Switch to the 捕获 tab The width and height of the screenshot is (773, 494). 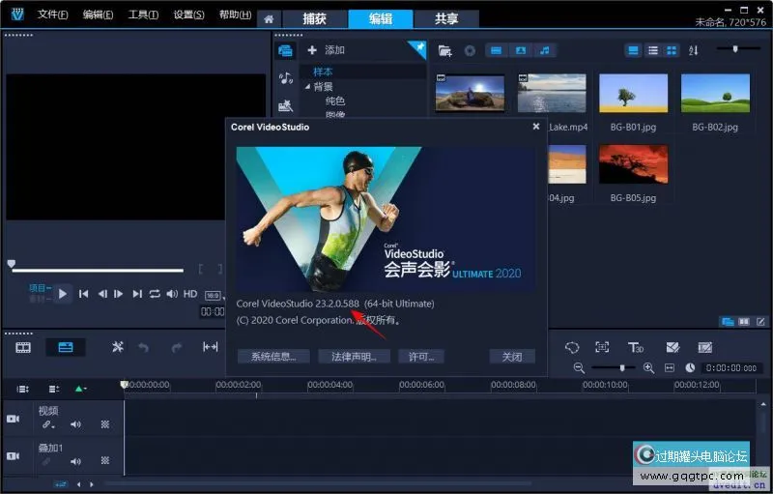click(x=314, y=18)
